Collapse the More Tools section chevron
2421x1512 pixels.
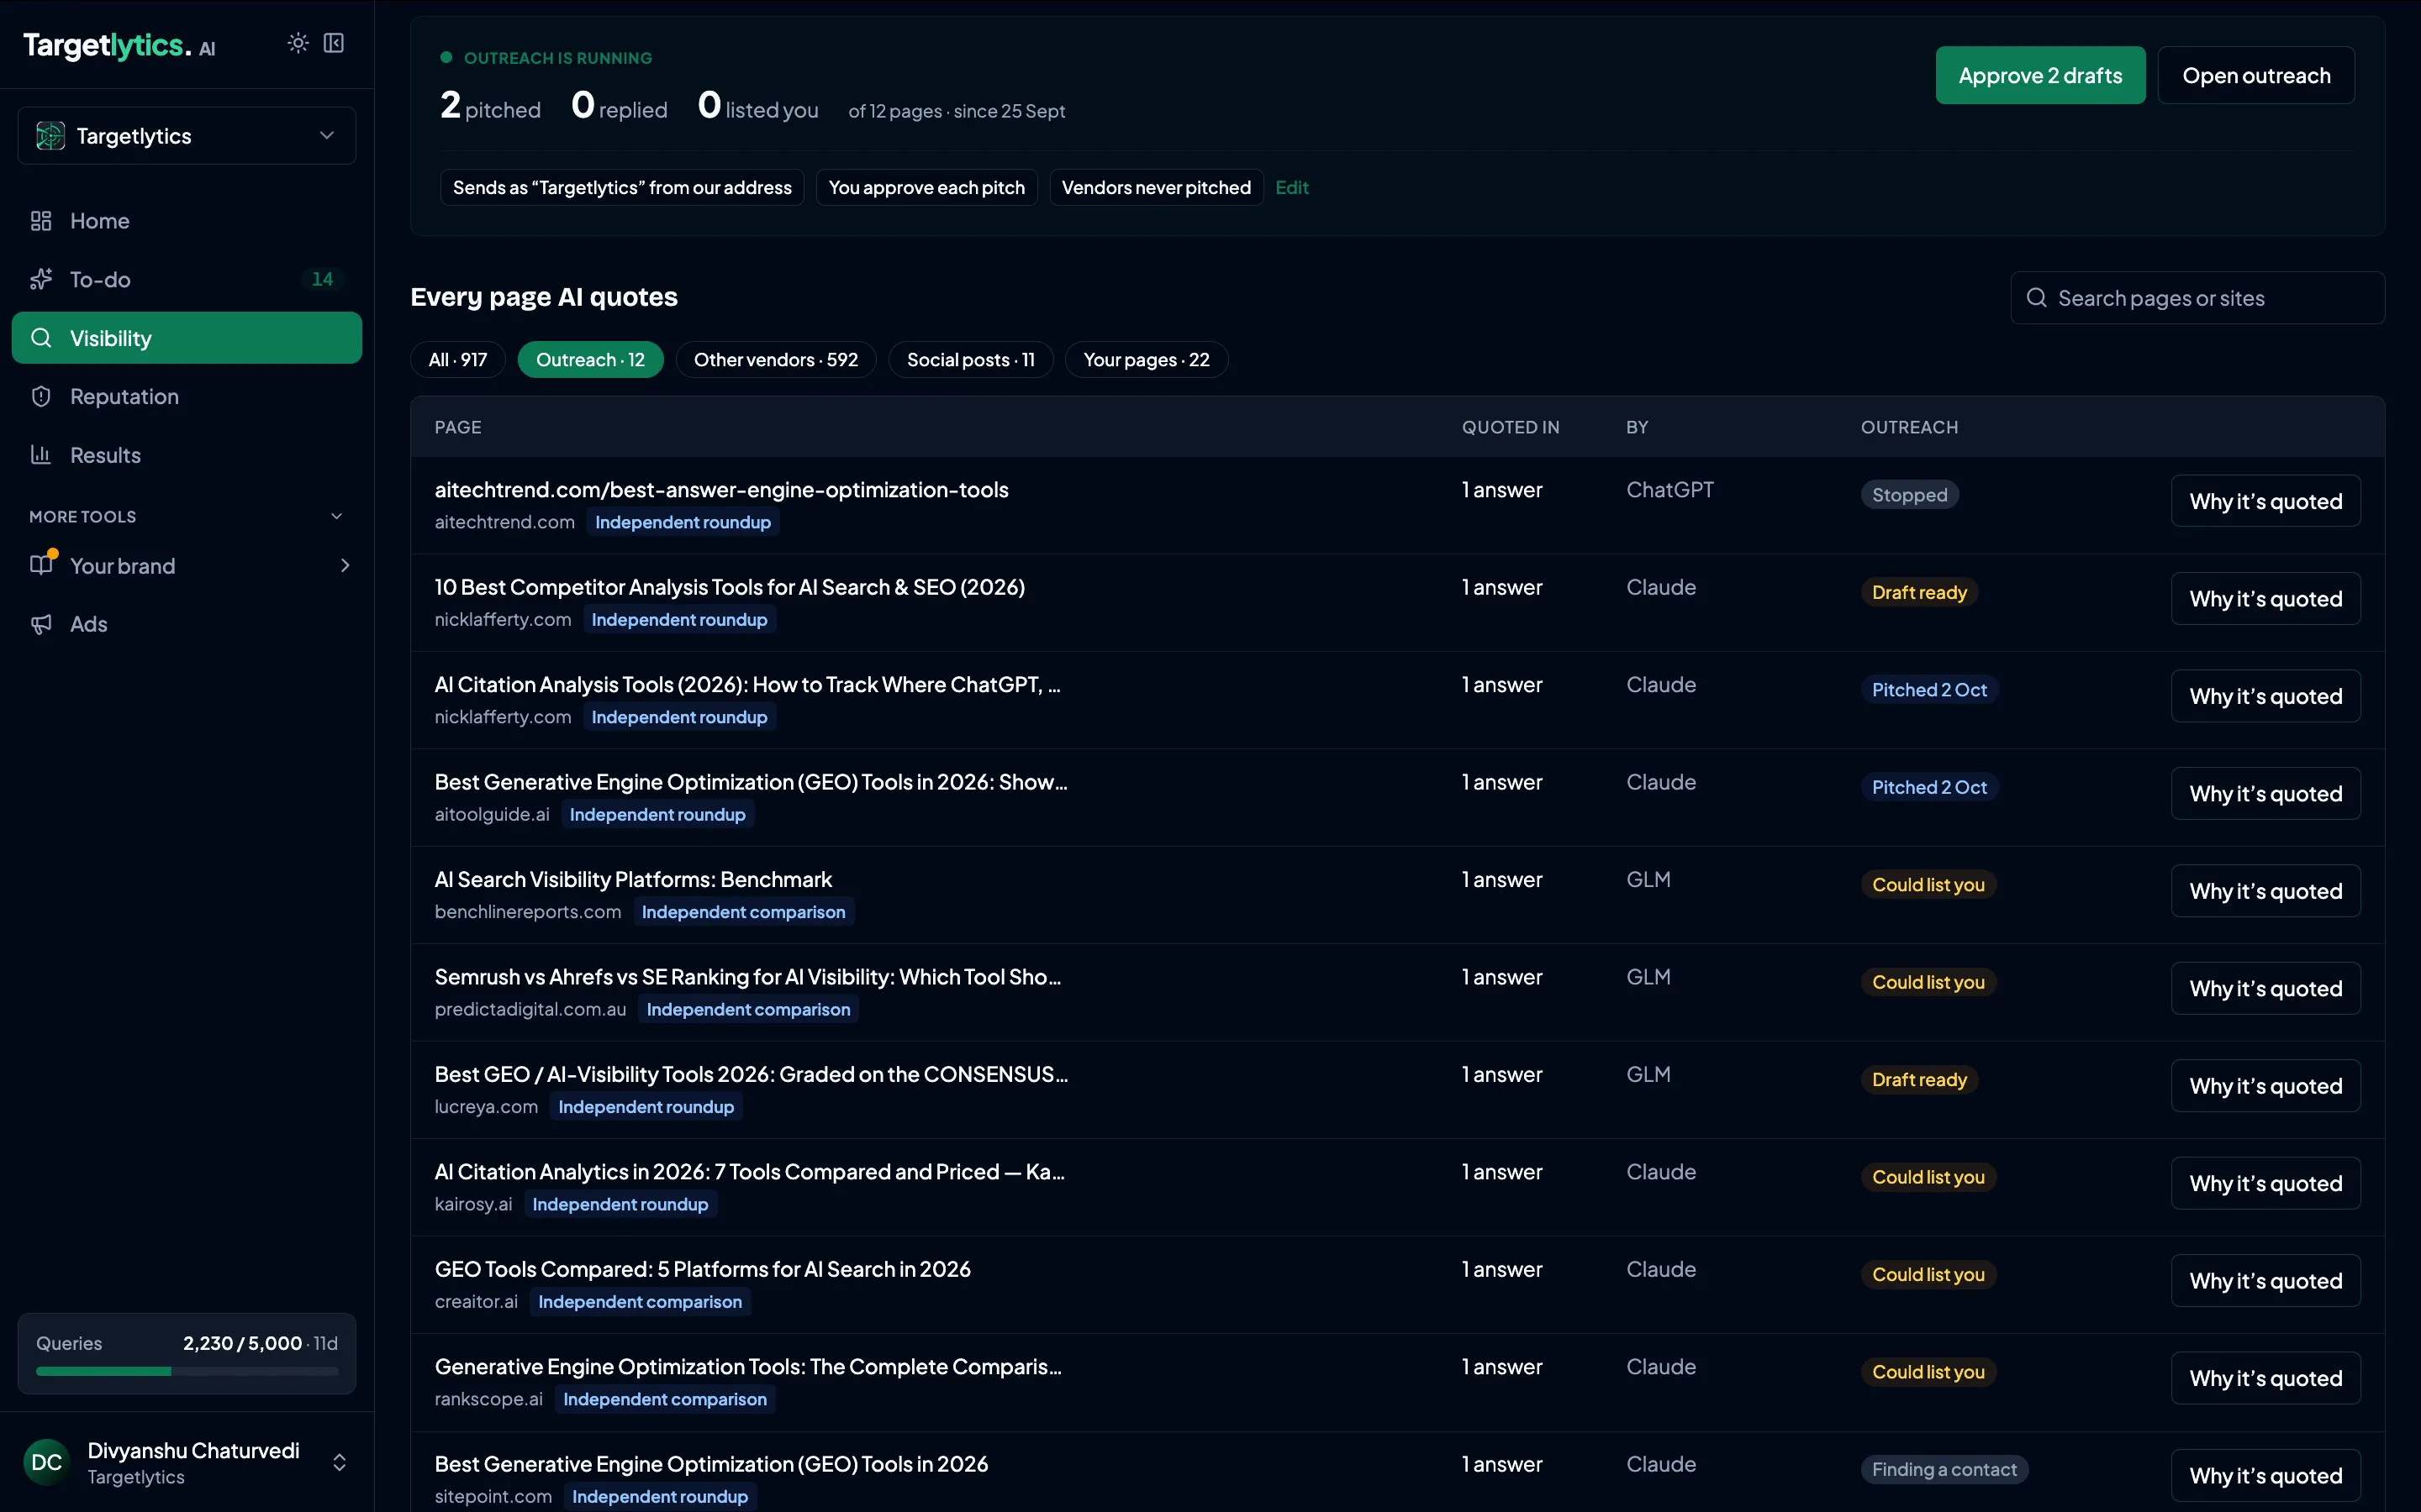click(x=336, y=516)
